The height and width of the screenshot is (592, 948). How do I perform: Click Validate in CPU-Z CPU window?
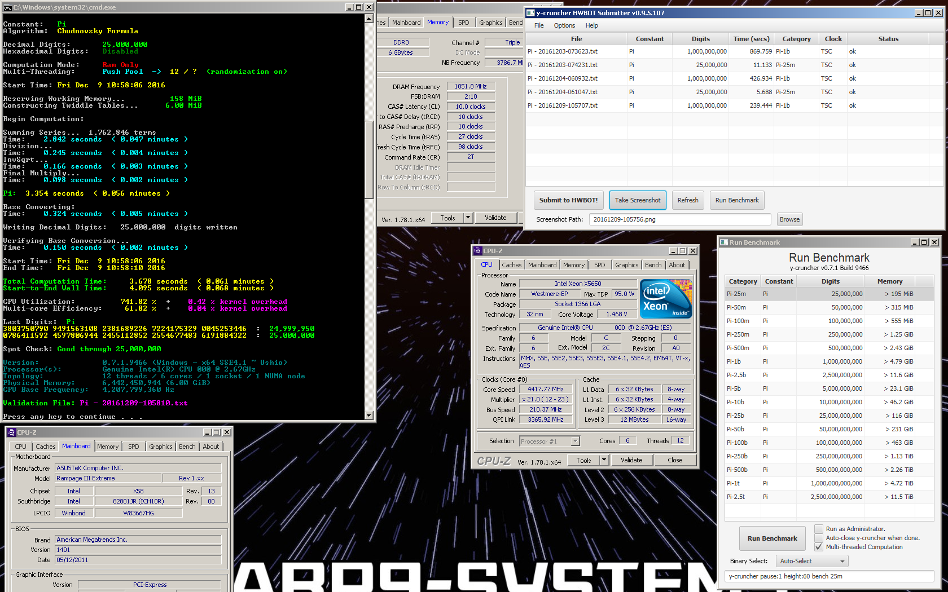point(631,460)
